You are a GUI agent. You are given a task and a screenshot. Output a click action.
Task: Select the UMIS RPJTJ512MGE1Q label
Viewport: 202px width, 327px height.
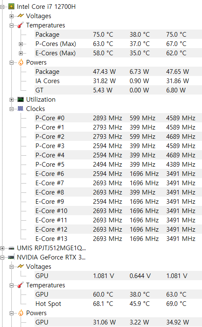pyautogui.click(x=51, y=248)
